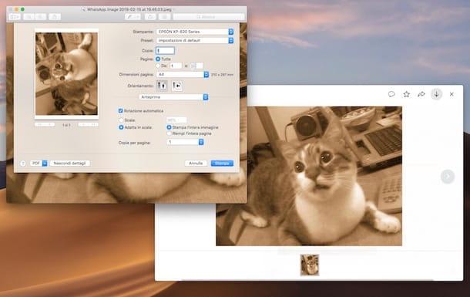This screenshot has width=470, height=297.
Task: Close the WhatsApp image viewer with X
Action: [x=452, y=94]
